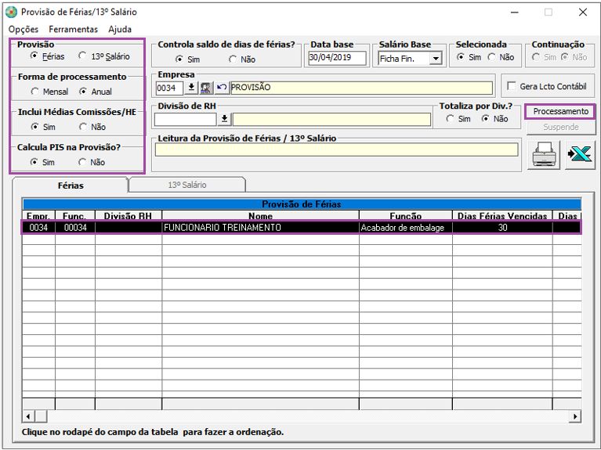Select Não for Inclui Médias Comissões/HE

pyautogui.click(x=83, y=127)
